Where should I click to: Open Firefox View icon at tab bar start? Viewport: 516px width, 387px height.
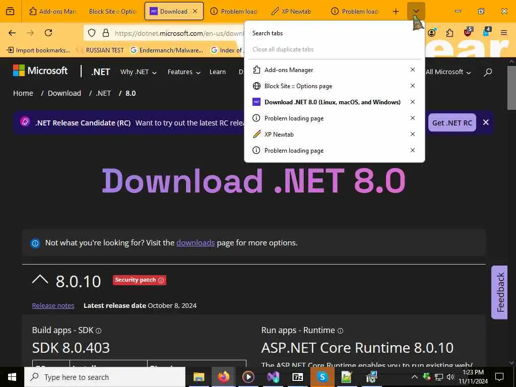[10, 11]
